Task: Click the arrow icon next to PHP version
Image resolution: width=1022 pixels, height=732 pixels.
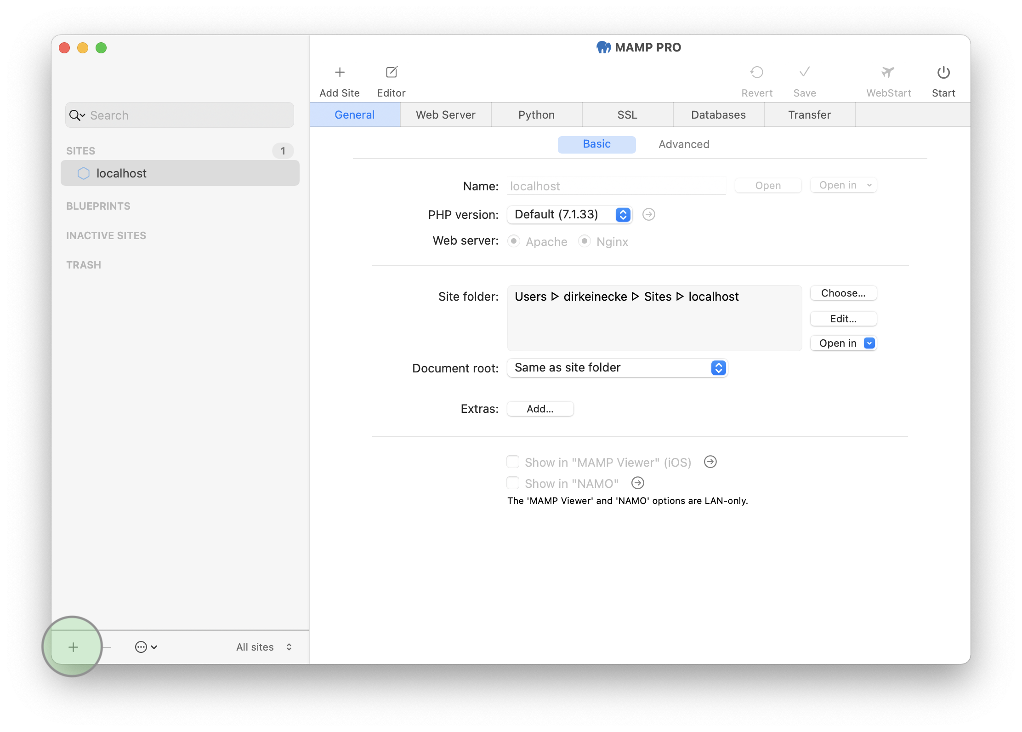Action: click(648, 214)
